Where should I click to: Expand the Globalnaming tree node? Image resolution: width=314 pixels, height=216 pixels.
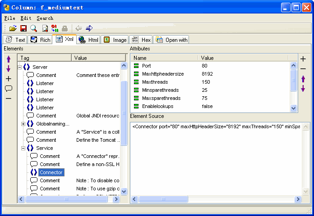point(23,124)
